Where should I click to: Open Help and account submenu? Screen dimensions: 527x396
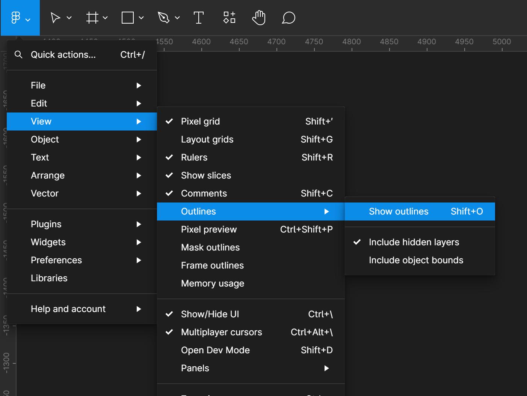coord(82,309)
